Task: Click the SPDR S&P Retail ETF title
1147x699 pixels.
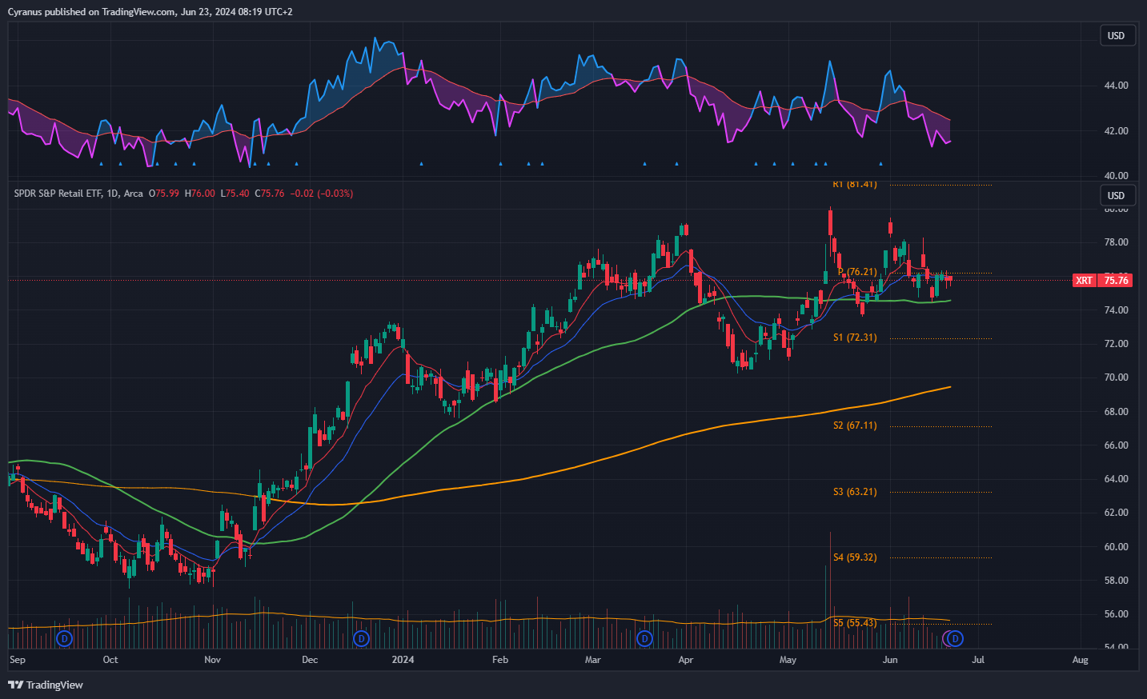Action: tap(58, 194)
